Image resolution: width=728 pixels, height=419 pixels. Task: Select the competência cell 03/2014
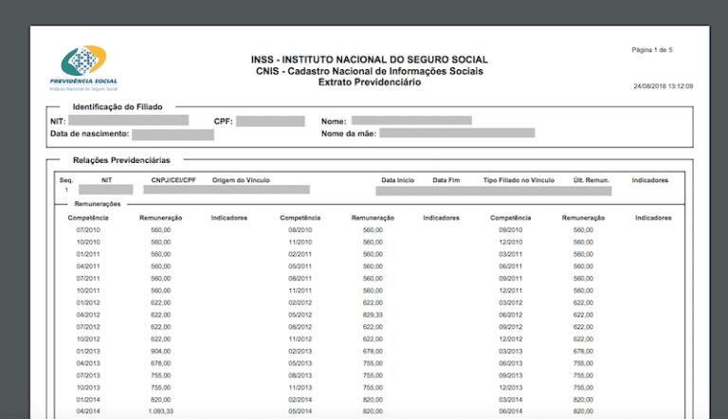pos(510,399)
